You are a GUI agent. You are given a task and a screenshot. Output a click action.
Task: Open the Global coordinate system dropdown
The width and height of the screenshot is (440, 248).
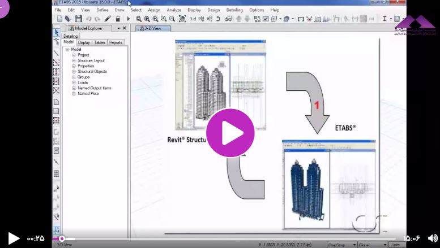coord(372,245)
